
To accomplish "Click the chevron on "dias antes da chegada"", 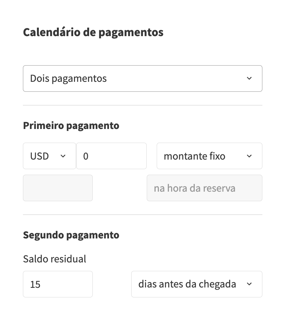I will tap(249, 284).
